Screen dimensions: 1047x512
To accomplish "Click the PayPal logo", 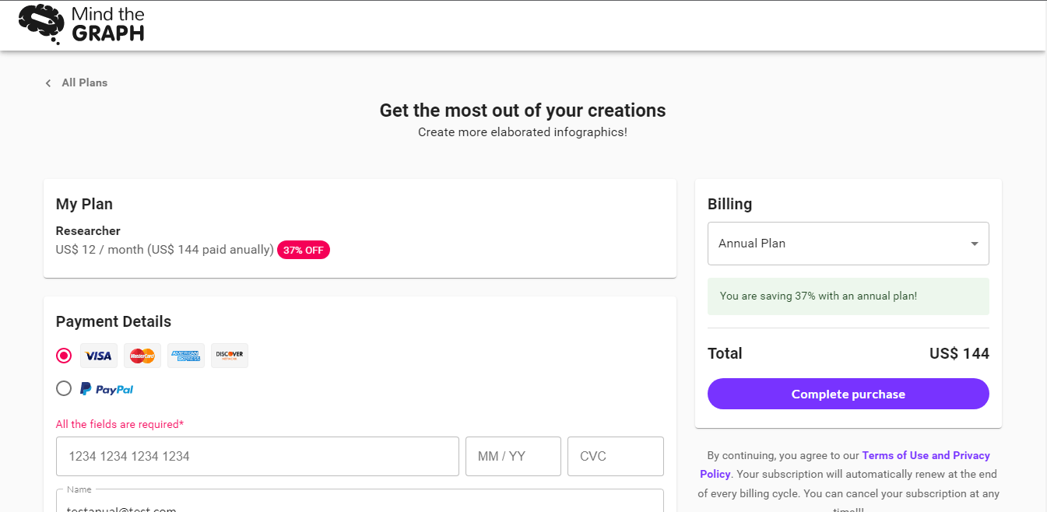I will tap(107, 389).
